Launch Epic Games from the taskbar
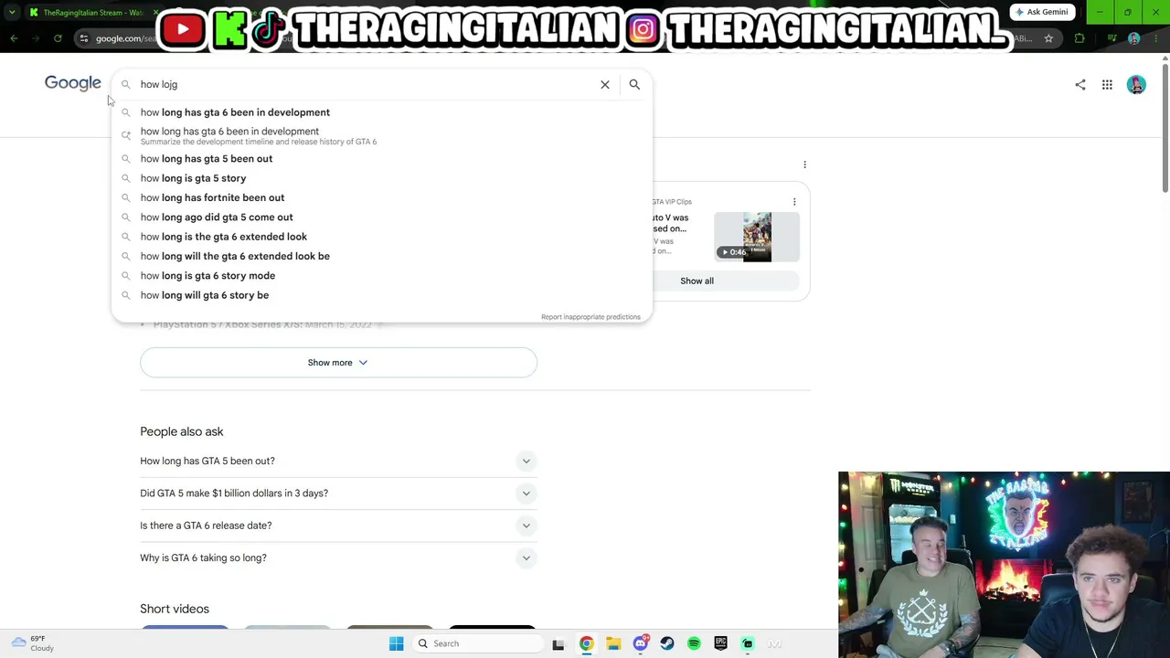 [720, 643]
